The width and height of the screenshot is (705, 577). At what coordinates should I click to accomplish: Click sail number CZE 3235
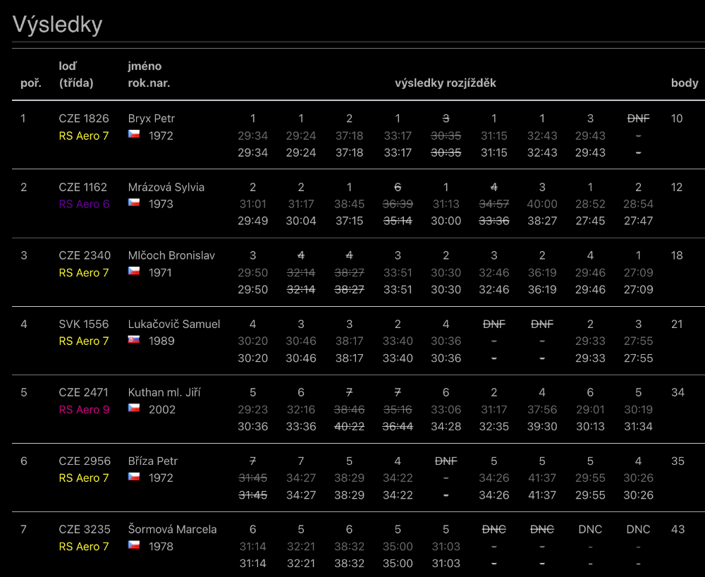tap(85, 529)
